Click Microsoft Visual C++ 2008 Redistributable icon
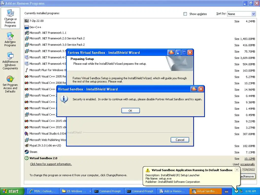 pyautogui.click(x=26, y=83)
